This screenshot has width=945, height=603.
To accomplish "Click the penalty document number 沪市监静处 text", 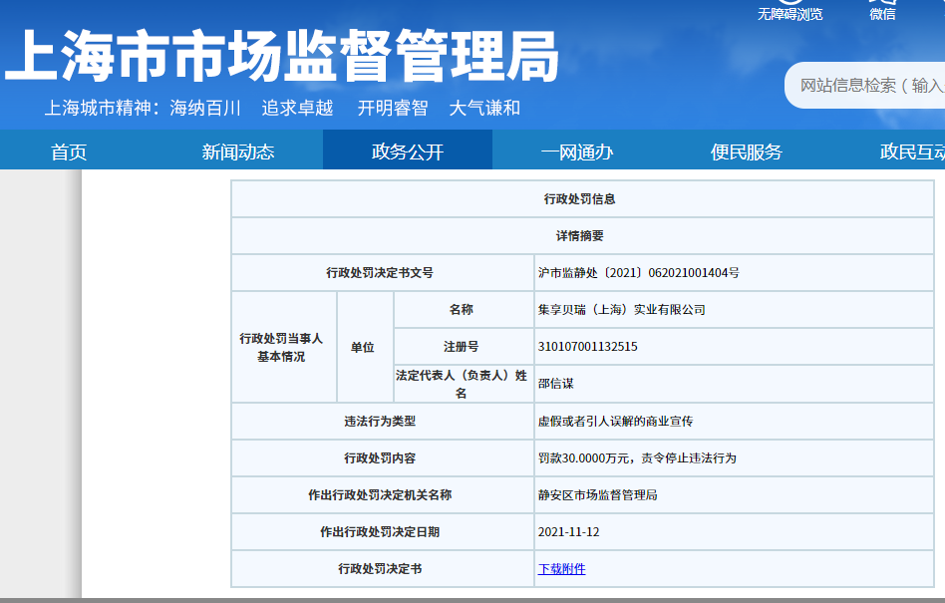I will point(638,272).
